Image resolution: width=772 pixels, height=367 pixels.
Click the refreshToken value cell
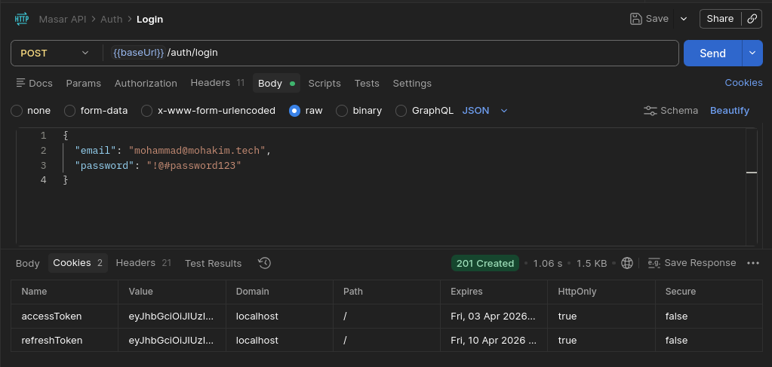pos(172,340)
